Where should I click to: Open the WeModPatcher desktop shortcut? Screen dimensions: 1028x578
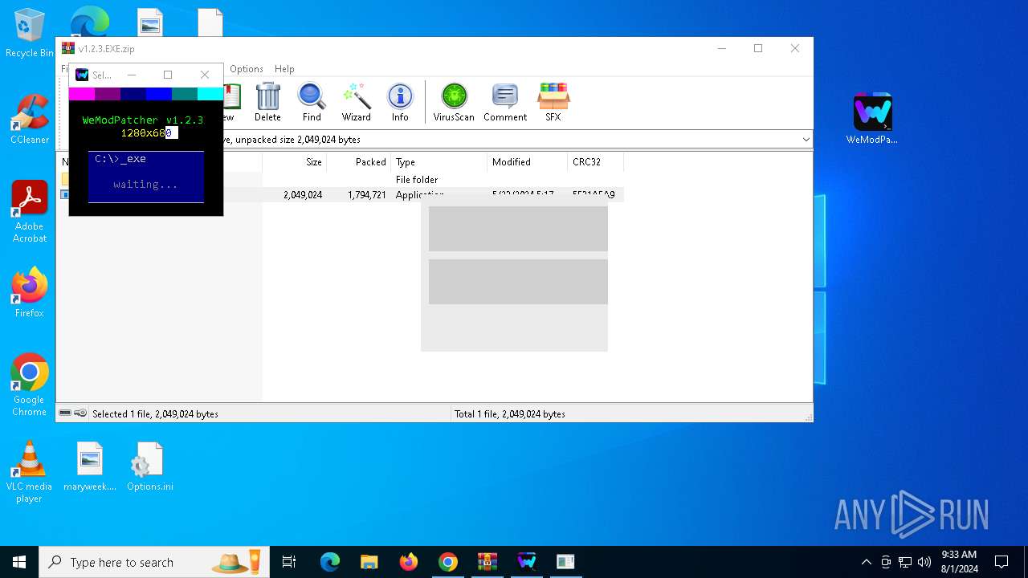pyautogui.click(x=872, y=119)
